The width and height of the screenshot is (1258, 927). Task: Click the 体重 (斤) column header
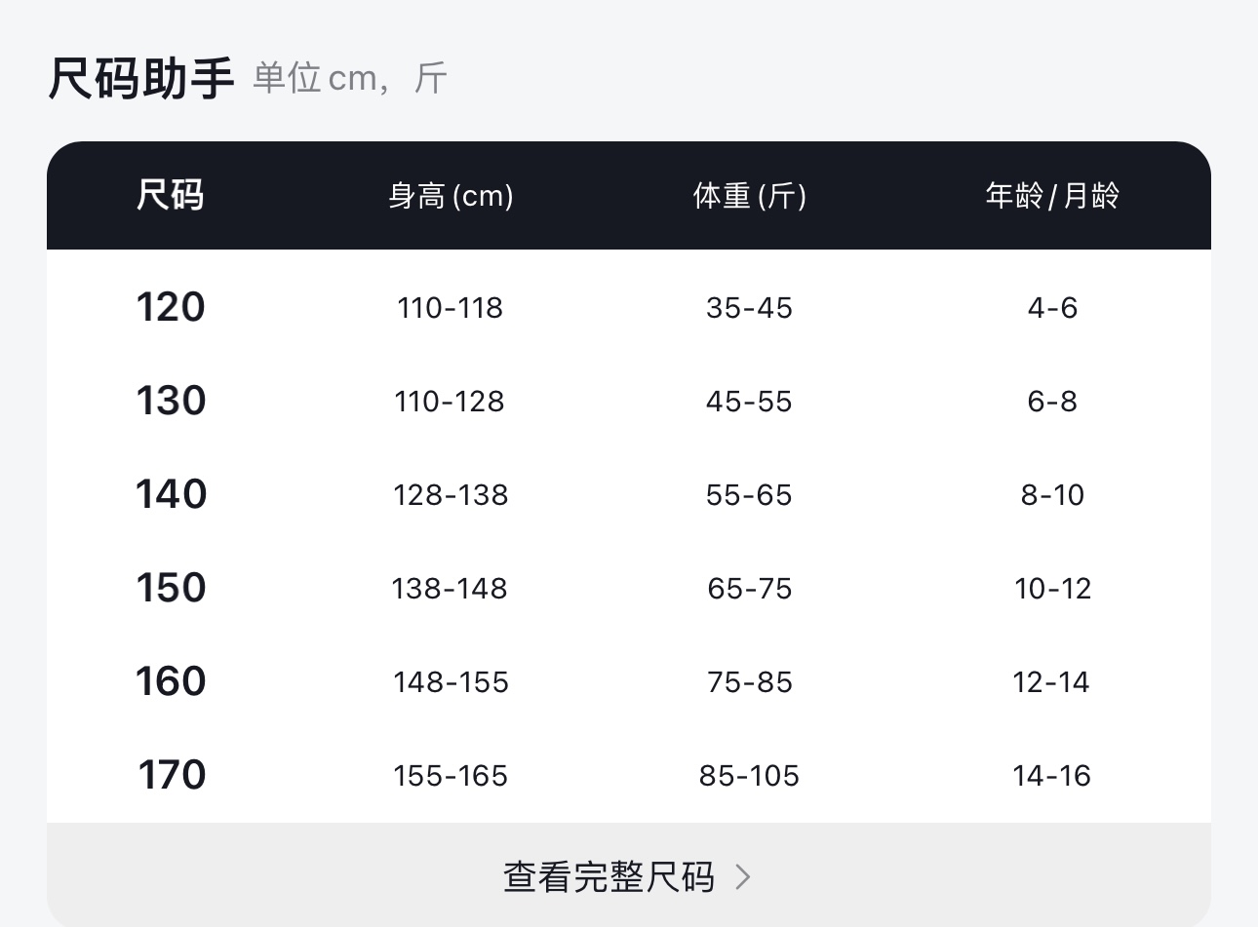point(749,196)
